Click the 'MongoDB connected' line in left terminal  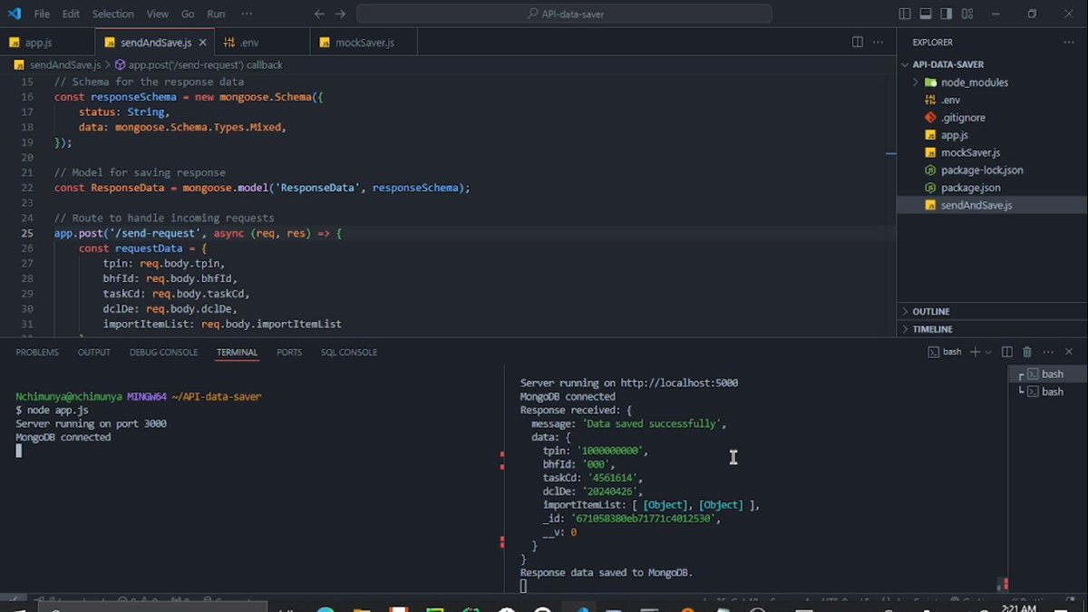click(x=63, y=437)
